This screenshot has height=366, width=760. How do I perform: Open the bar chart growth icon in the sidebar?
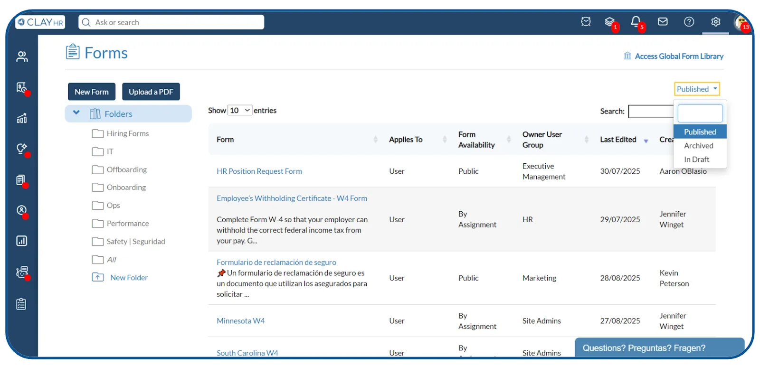pyautogui.click(x=22, y=118)
